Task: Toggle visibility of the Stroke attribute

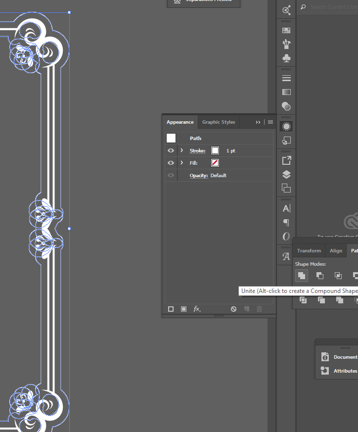Action: click(x=171, y=150)
